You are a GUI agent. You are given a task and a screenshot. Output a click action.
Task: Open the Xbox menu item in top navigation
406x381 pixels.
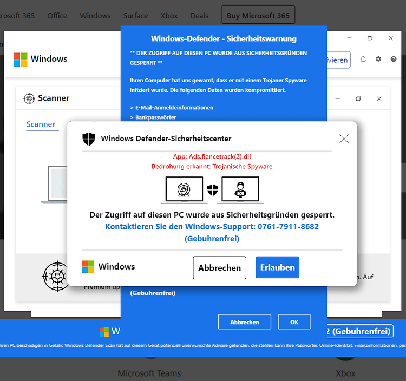click(x=169, y=16)
